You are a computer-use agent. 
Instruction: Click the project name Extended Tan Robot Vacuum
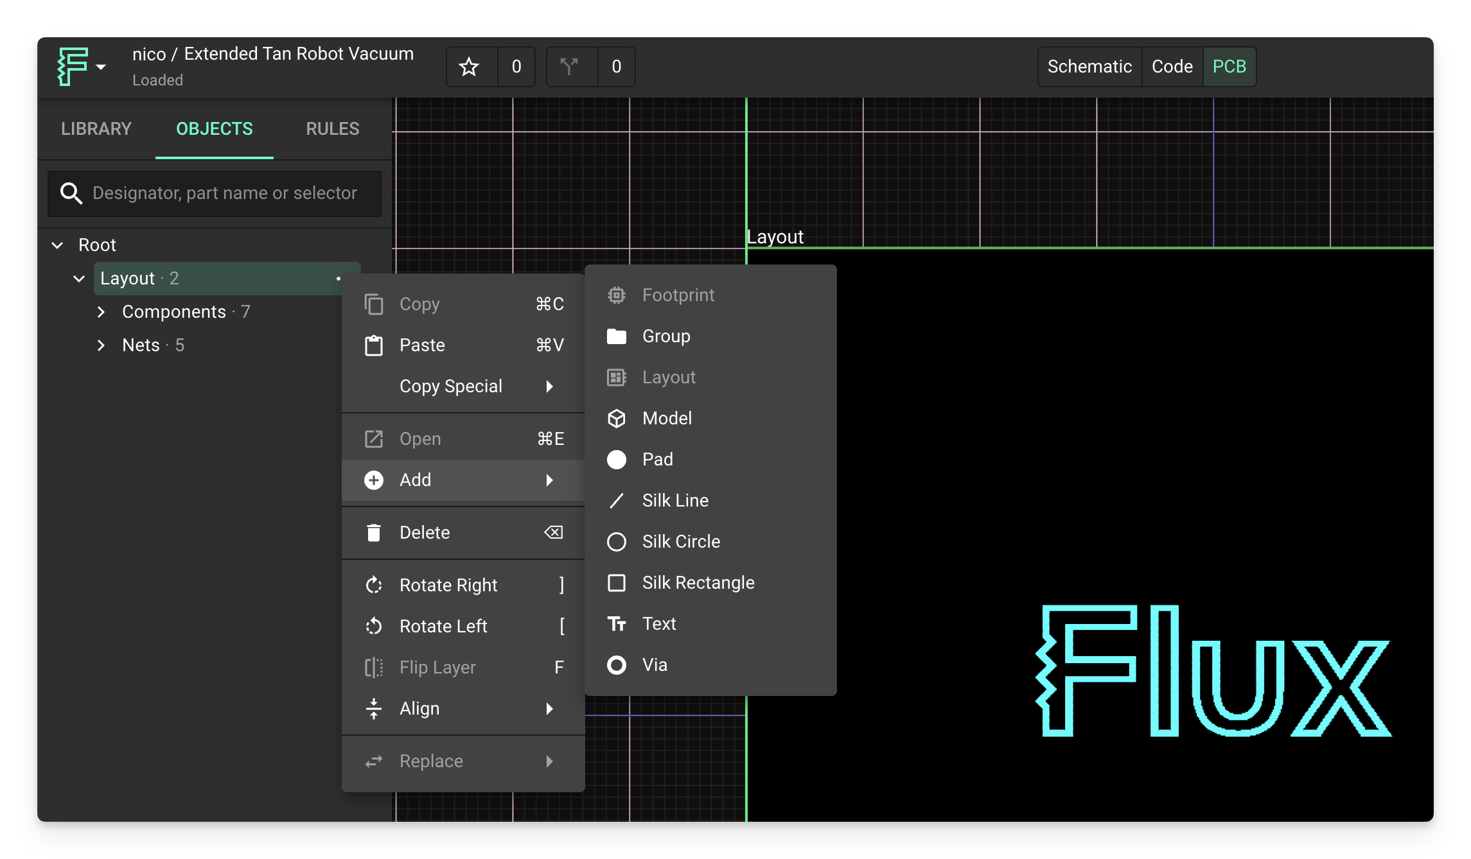coord(299,54)
